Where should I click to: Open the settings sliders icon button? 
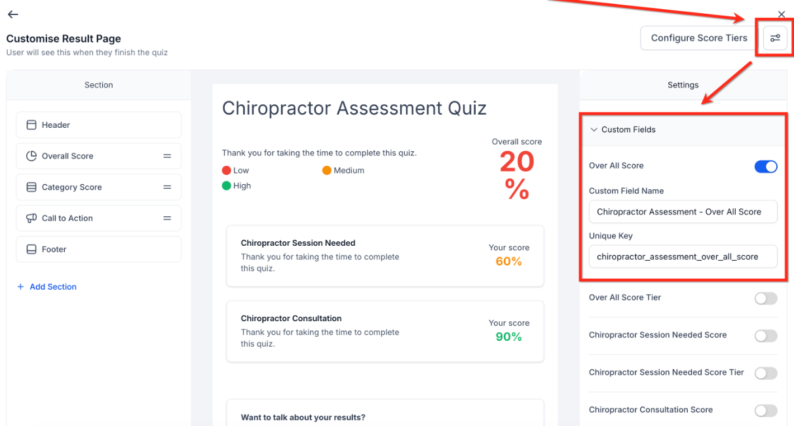tap(775, 38)
